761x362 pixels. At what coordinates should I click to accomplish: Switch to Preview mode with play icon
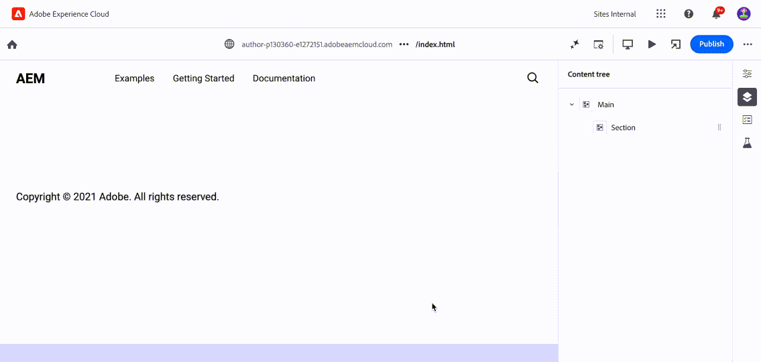click(652, 44)
